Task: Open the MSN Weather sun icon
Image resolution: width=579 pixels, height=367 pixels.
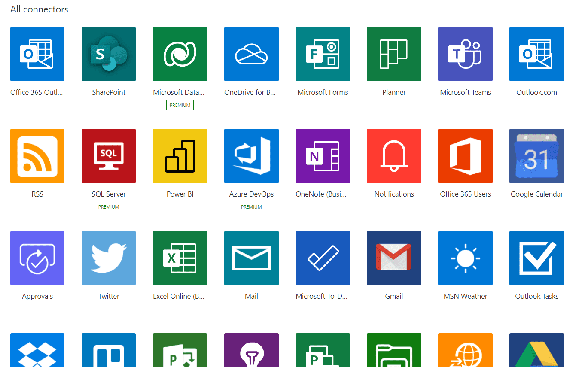Action: [x=465, y=258]
